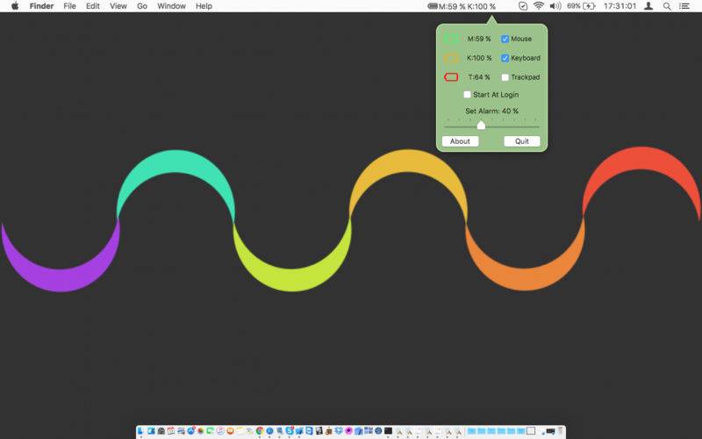Open the orange circular icon in the Dock

pos(230,431)
